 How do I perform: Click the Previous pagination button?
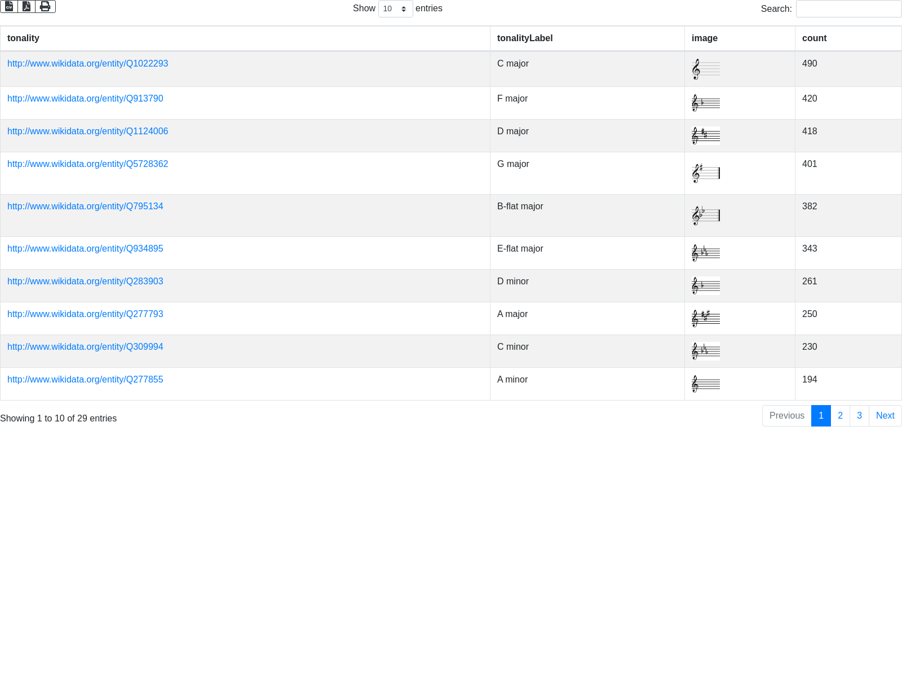(786, 416)
